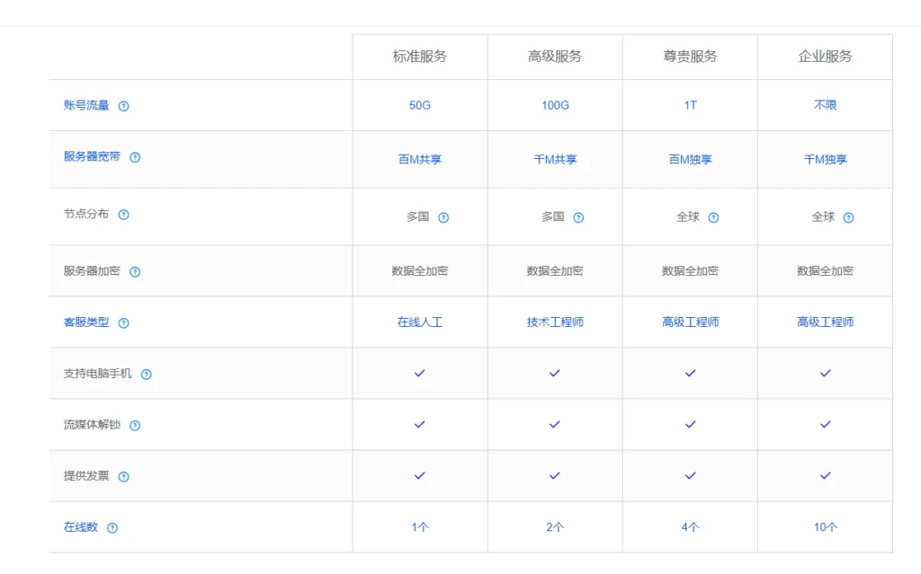This screenshot has width=921, height=574.
Task: Click help icon beside 提供发票
Action: (x=124, y=477)
